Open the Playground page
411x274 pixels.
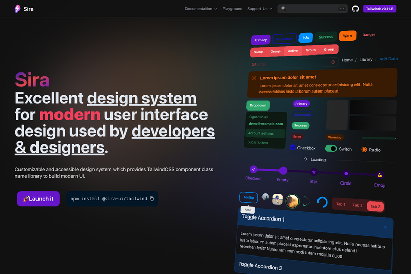pyautogui.click(x=233, y=9)
